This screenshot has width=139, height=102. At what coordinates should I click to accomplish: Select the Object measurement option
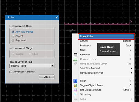[13, 36]
